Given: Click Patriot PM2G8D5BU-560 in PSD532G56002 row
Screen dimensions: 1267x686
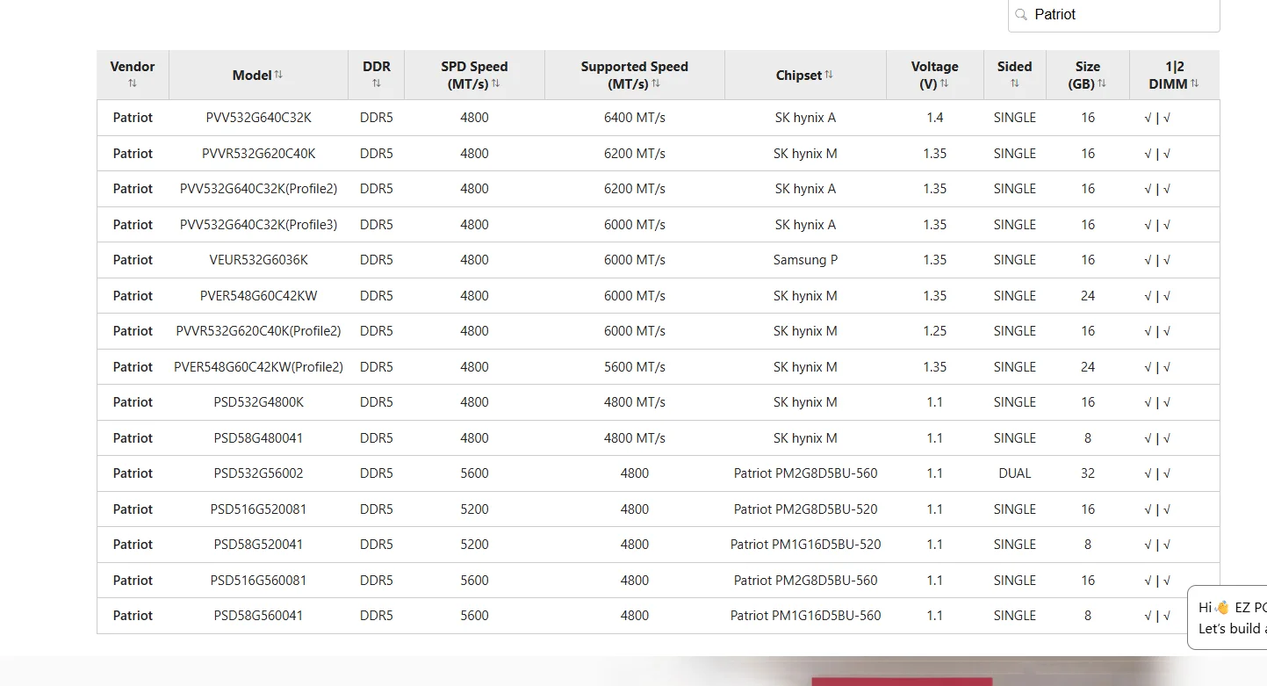Looking at the screenshot, I should (x=806, y=473).
